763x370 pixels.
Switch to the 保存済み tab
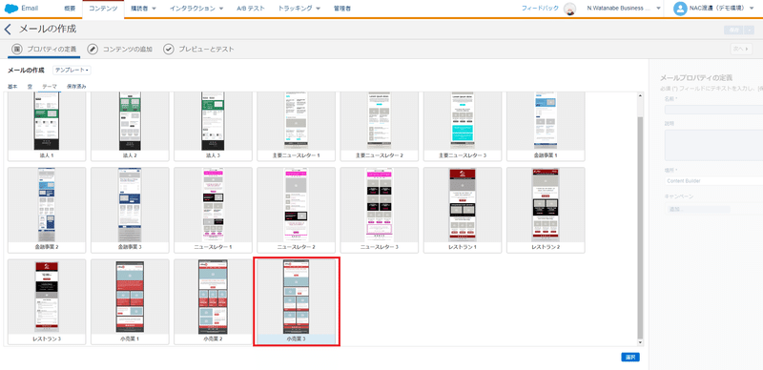pos(76,87)
